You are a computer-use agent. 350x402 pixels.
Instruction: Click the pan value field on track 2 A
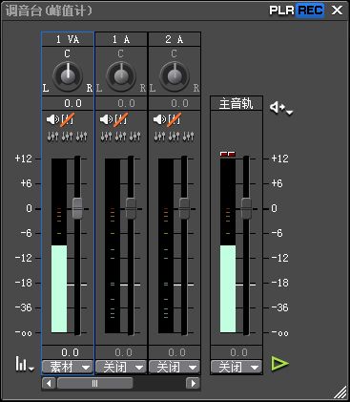(x=175, y=103)
